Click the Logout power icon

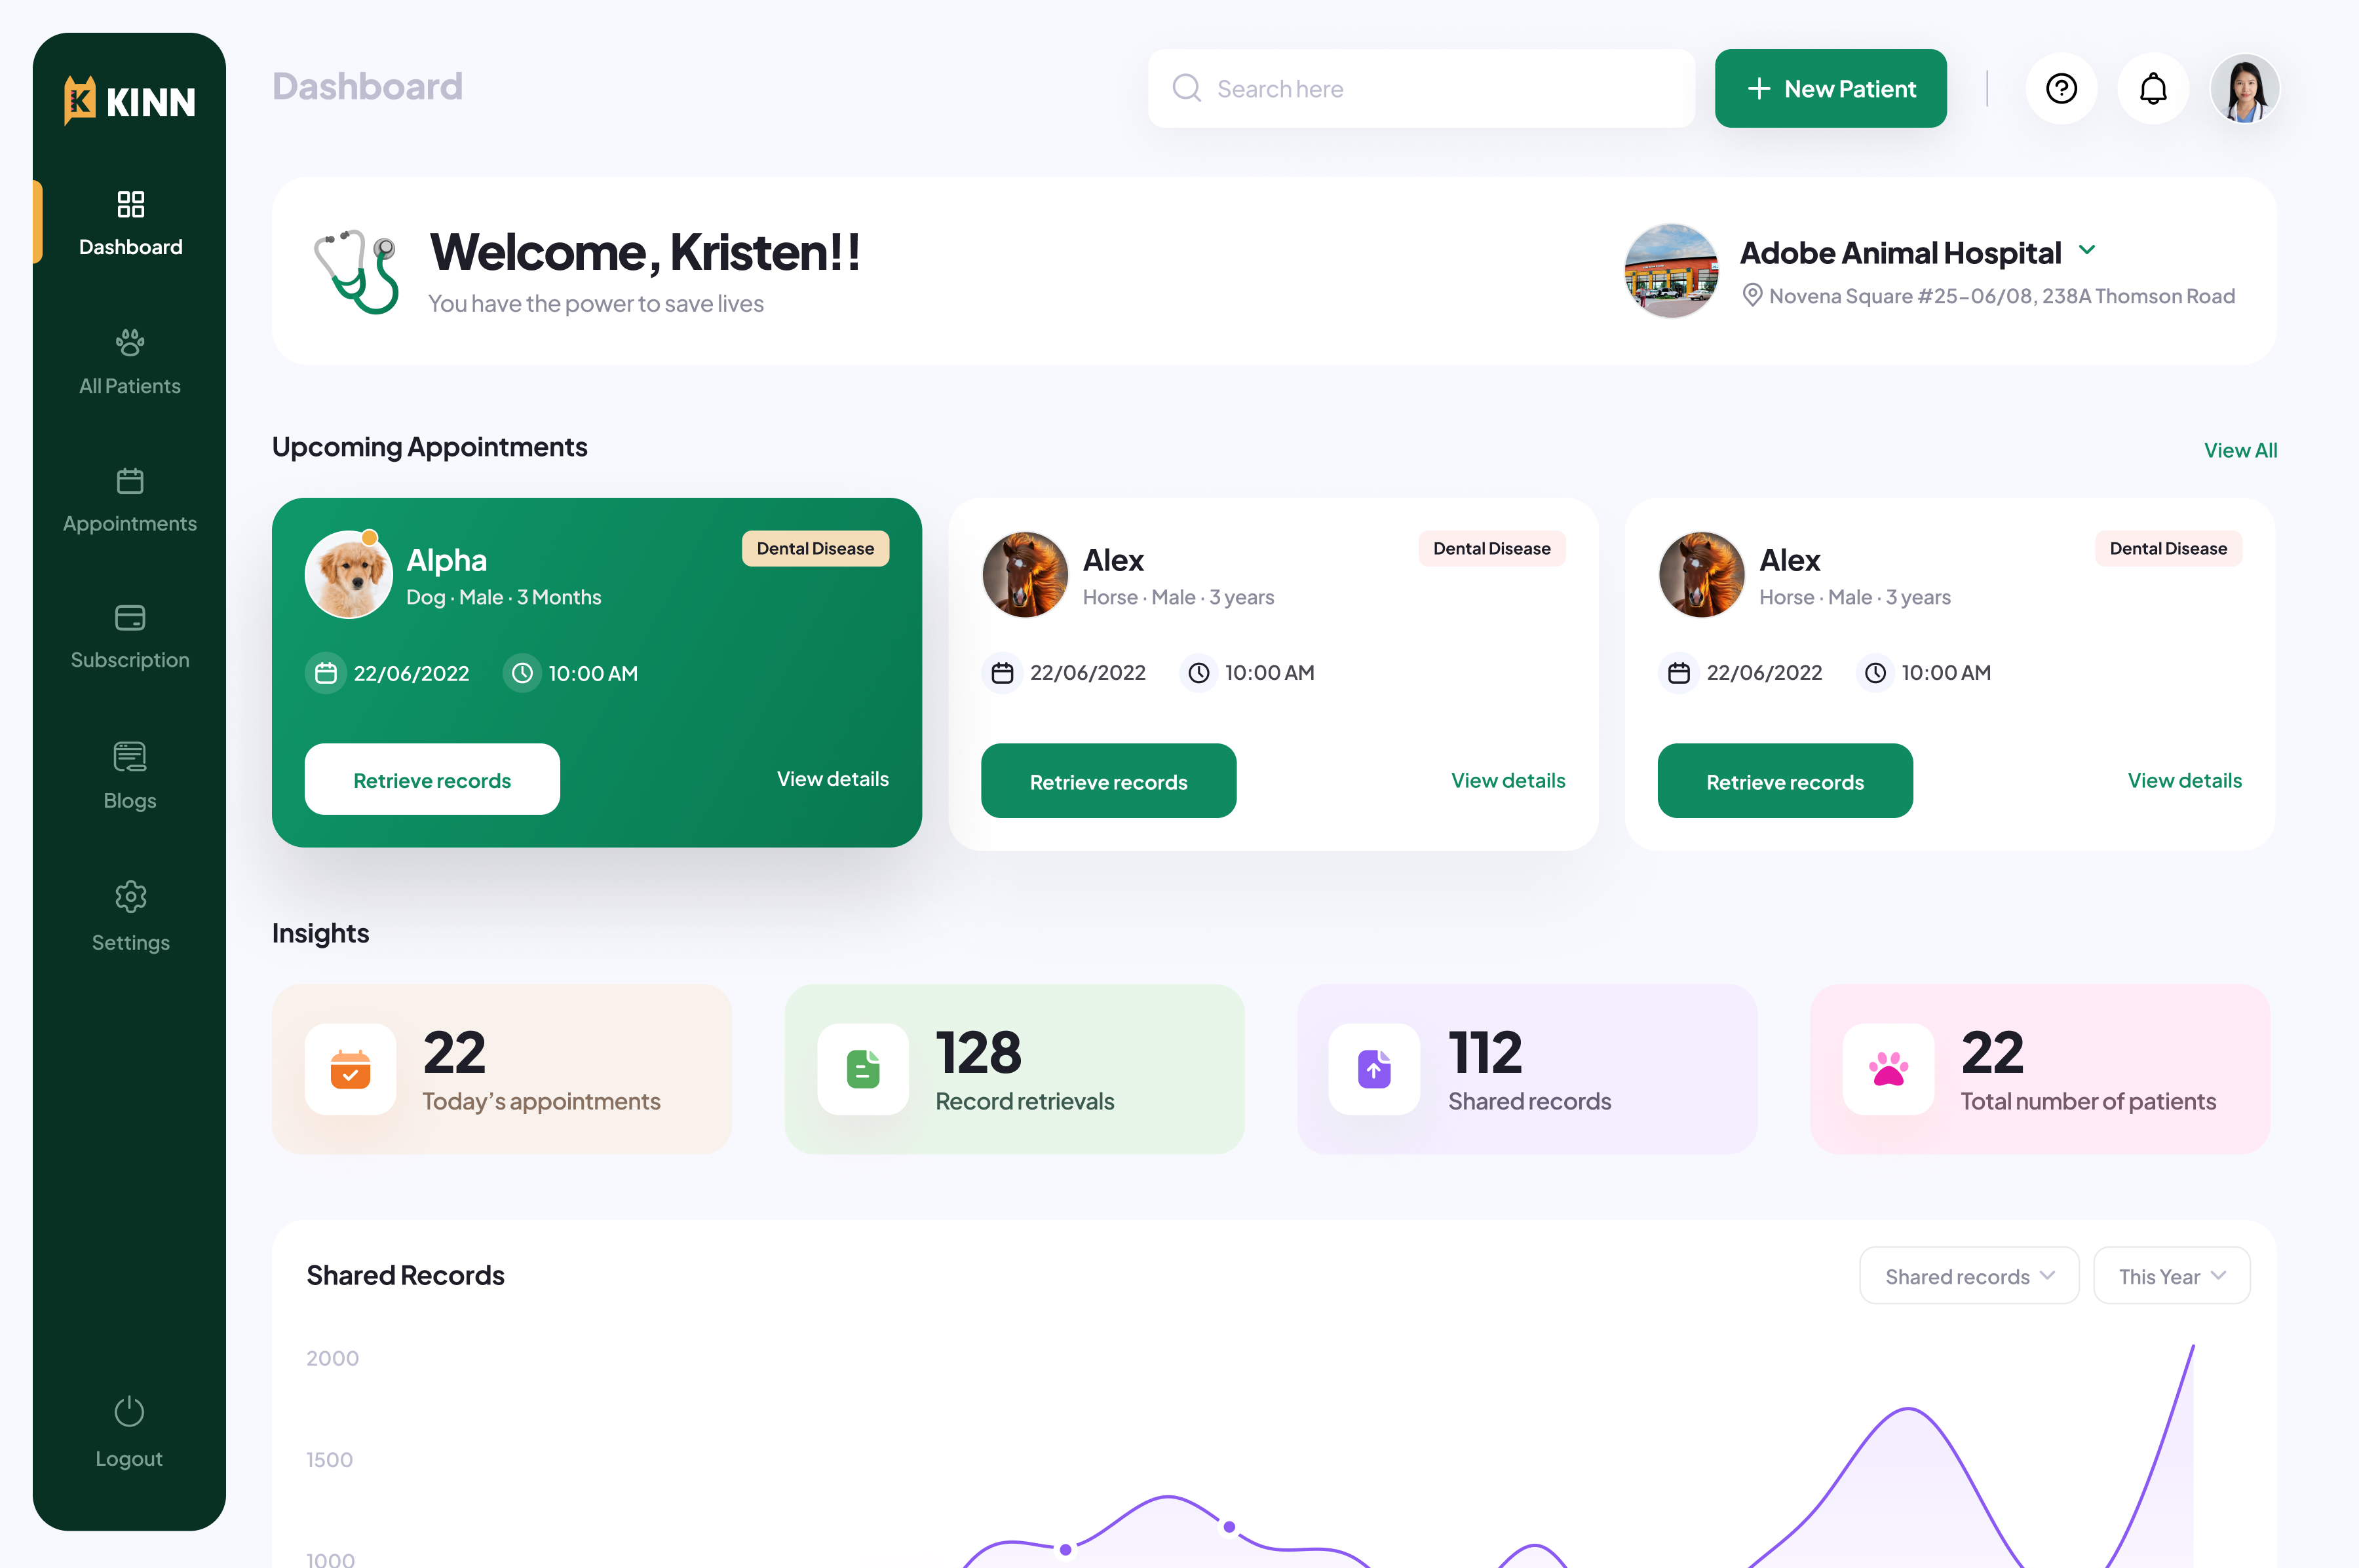[x=129, y=1411]
